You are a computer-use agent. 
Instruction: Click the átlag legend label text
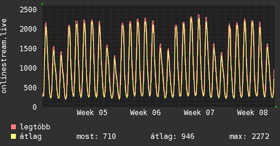31,136
